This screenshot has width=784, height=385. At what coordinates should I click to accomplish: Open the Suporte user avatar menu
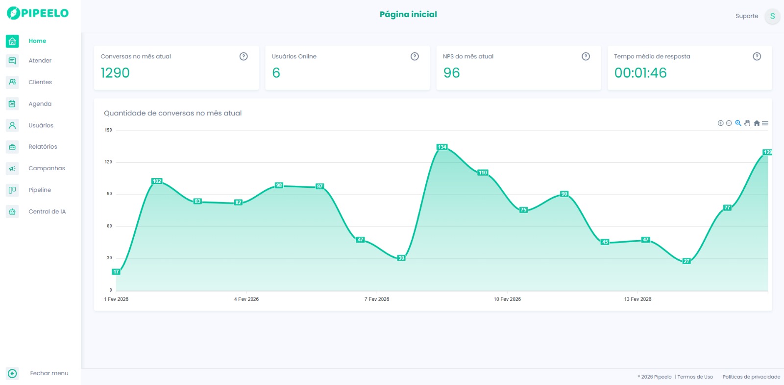pyautogui.click(x=772, y=16)
